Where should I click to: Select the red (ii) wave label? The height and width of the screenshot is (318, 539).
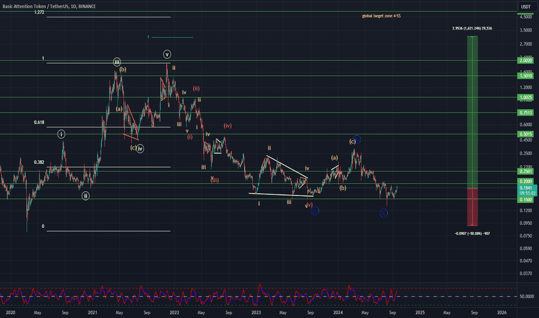pyautogui.click(x=196, y=88)
